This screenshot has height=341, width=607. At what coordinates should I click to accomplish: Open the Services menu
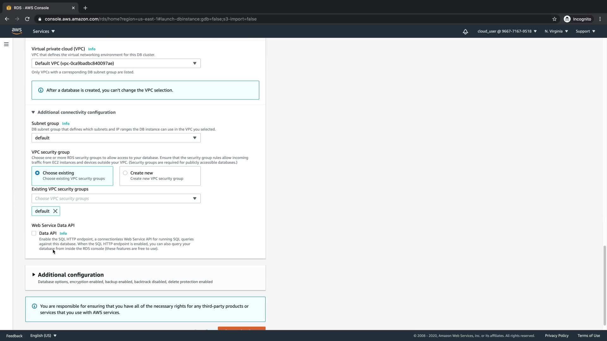(44, 31)
